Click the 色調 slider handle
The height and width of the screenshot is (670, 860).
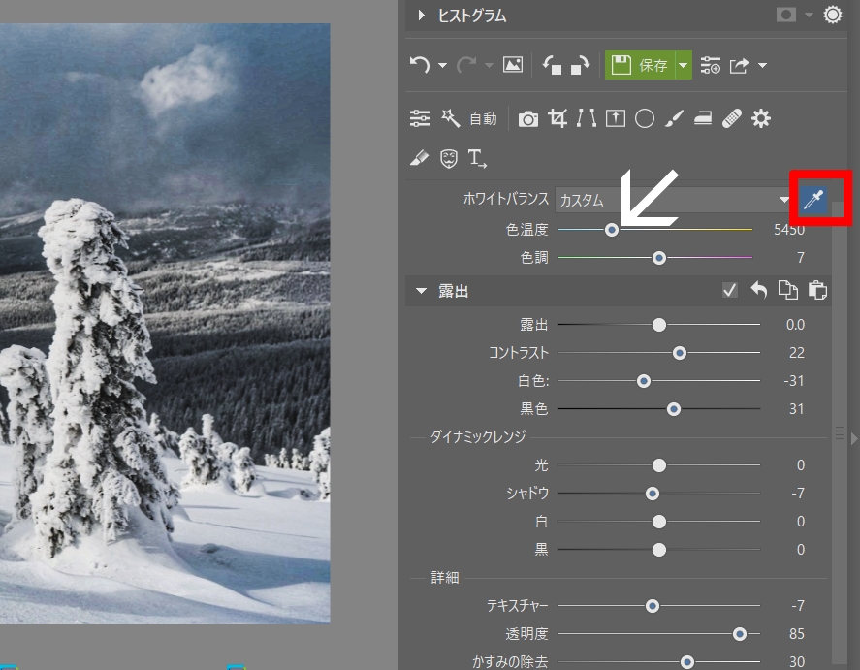click(659, 258)
